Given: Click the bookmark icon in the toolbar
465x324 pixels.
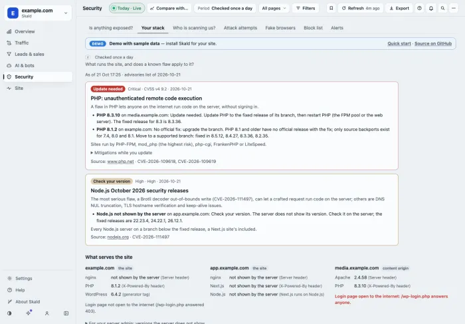Looking at the screenshot, I should 331,8.
